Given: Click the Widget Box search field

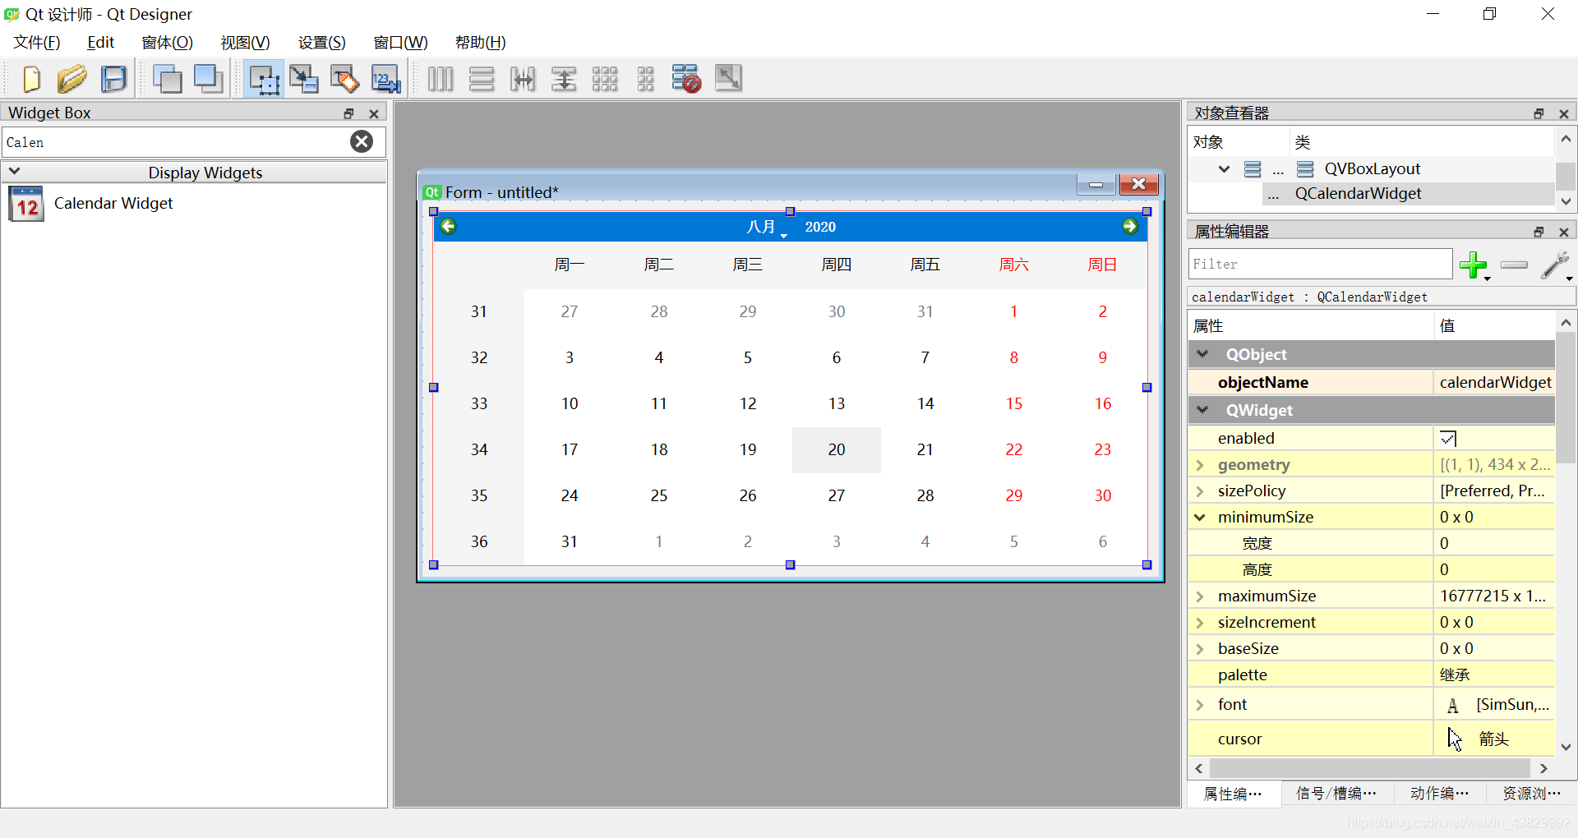Looking at the screenshot, I should [x=177, y=142].
